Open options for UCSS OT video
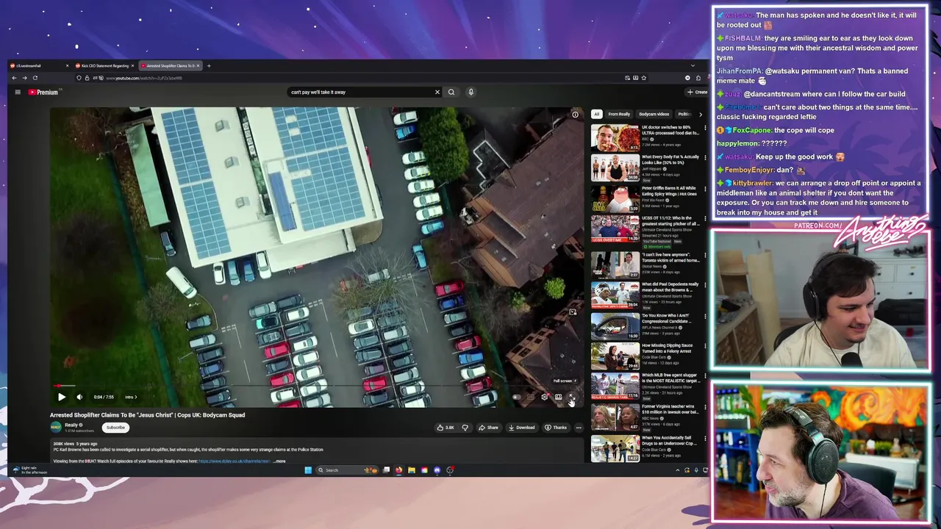The image size is (941, 529). [x=704, y=219]
